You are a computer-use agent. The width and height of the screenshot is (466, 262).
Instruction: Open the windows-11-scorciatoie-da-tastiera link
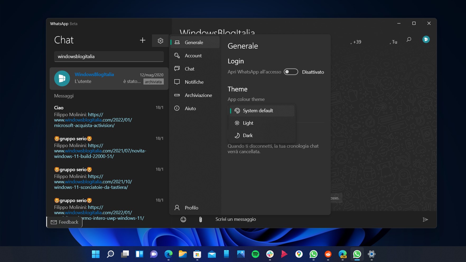coord(93,182)
